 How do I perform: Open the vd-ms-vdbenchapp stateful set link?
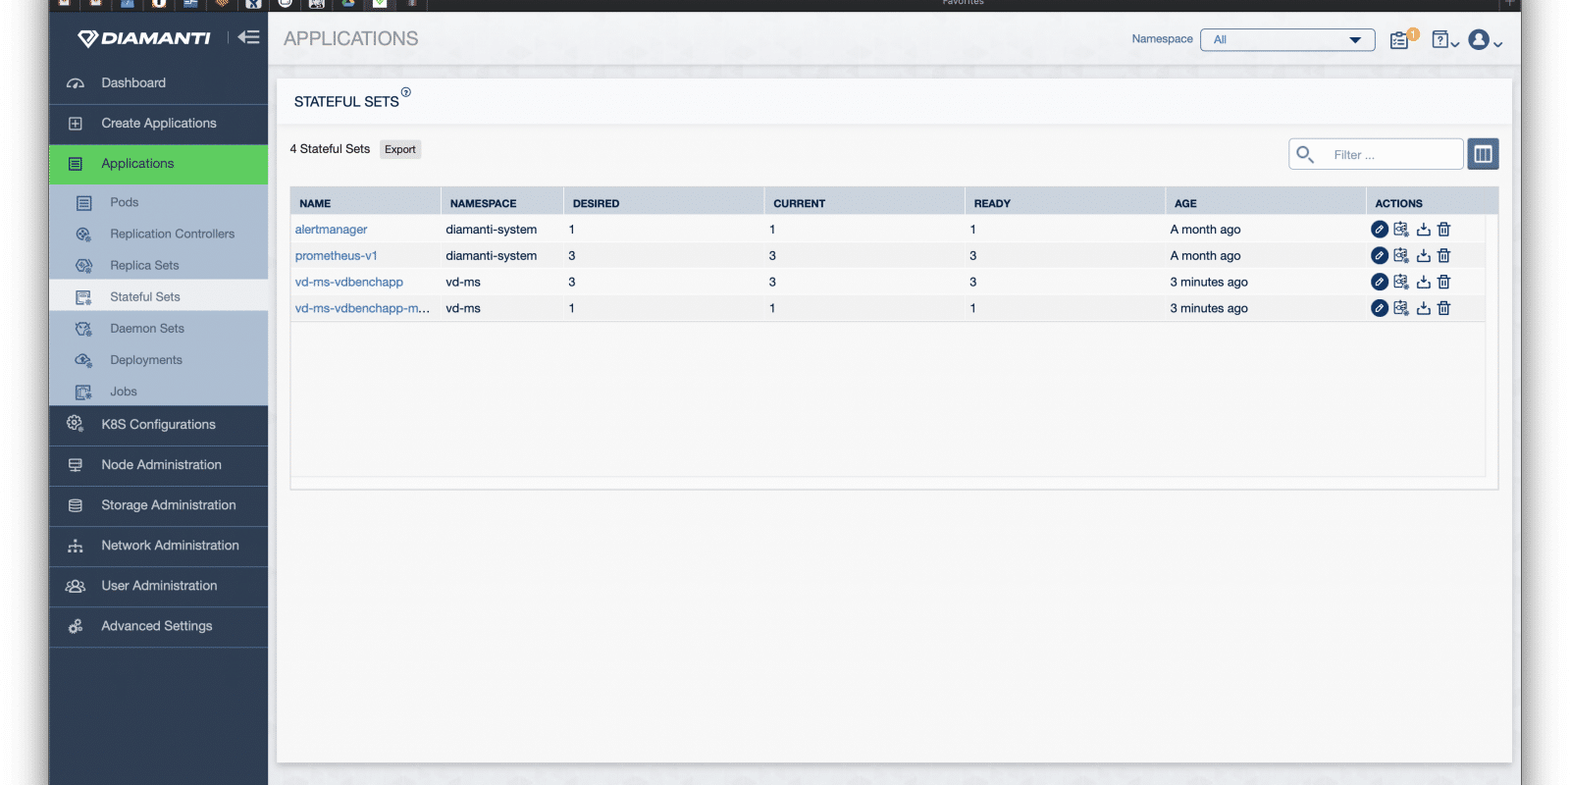click(348, 282)
